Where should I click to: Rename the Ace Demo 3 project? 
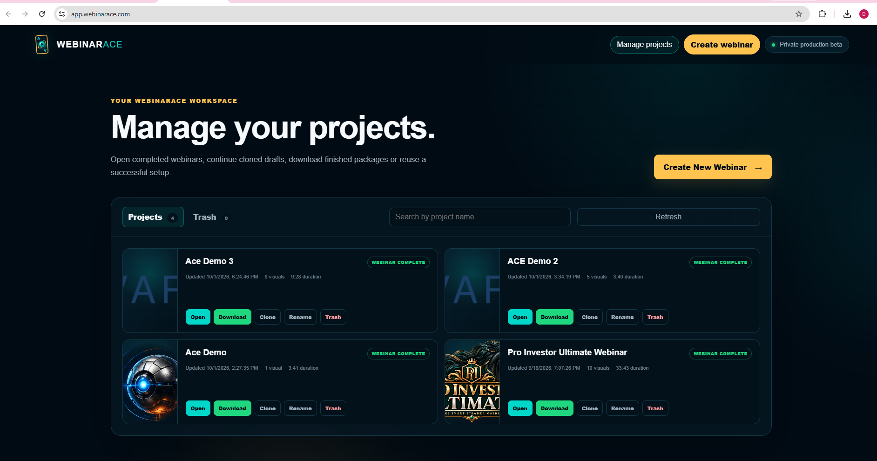point(300,317)
